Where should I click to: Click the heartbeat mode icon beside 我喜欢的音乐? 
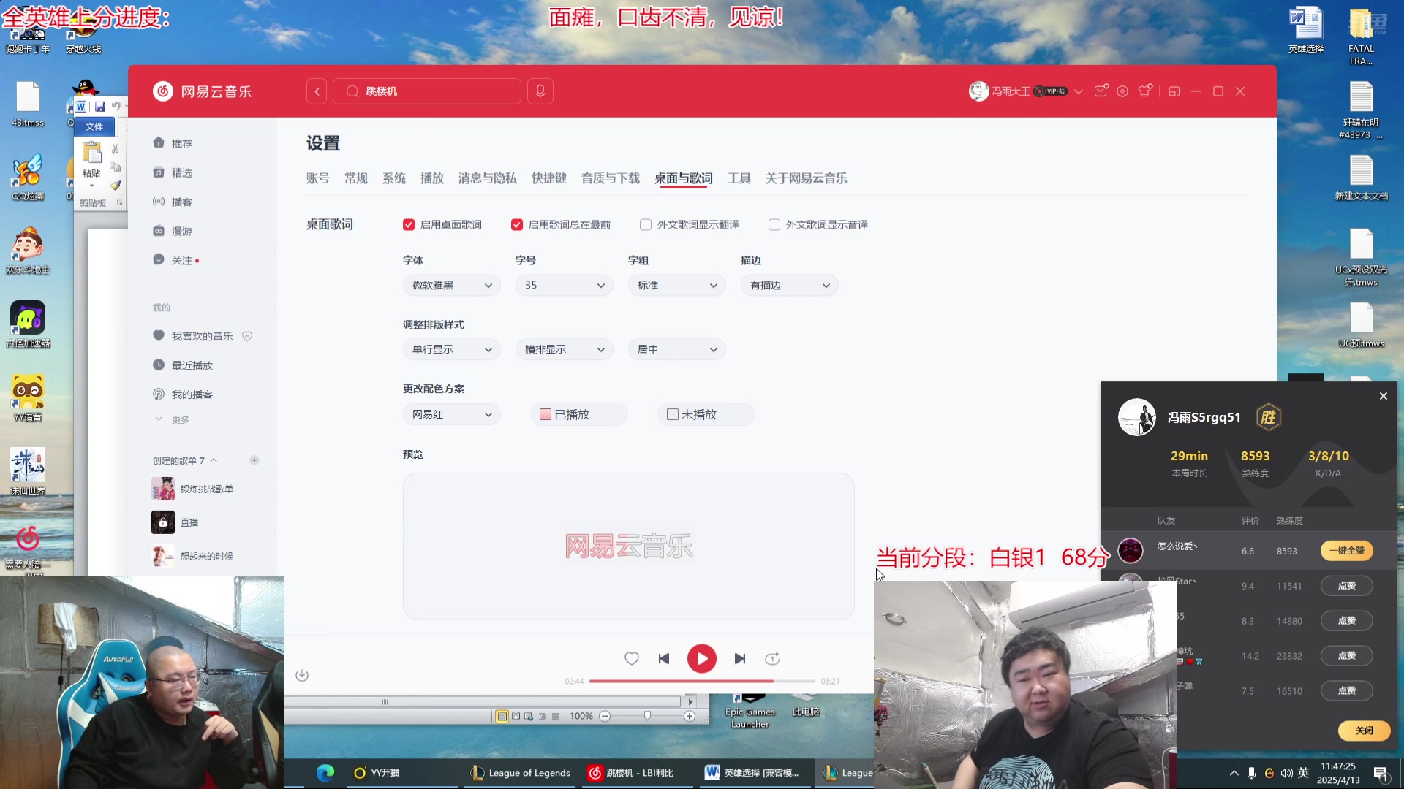pos(247,336)
